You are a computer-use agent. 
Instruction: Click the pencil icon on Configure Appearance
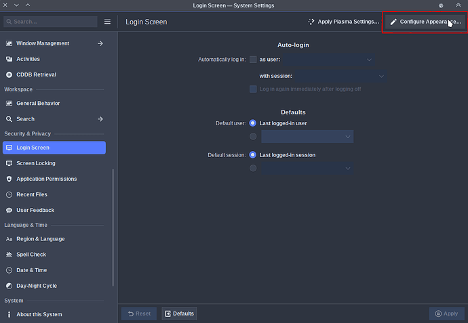393,22
